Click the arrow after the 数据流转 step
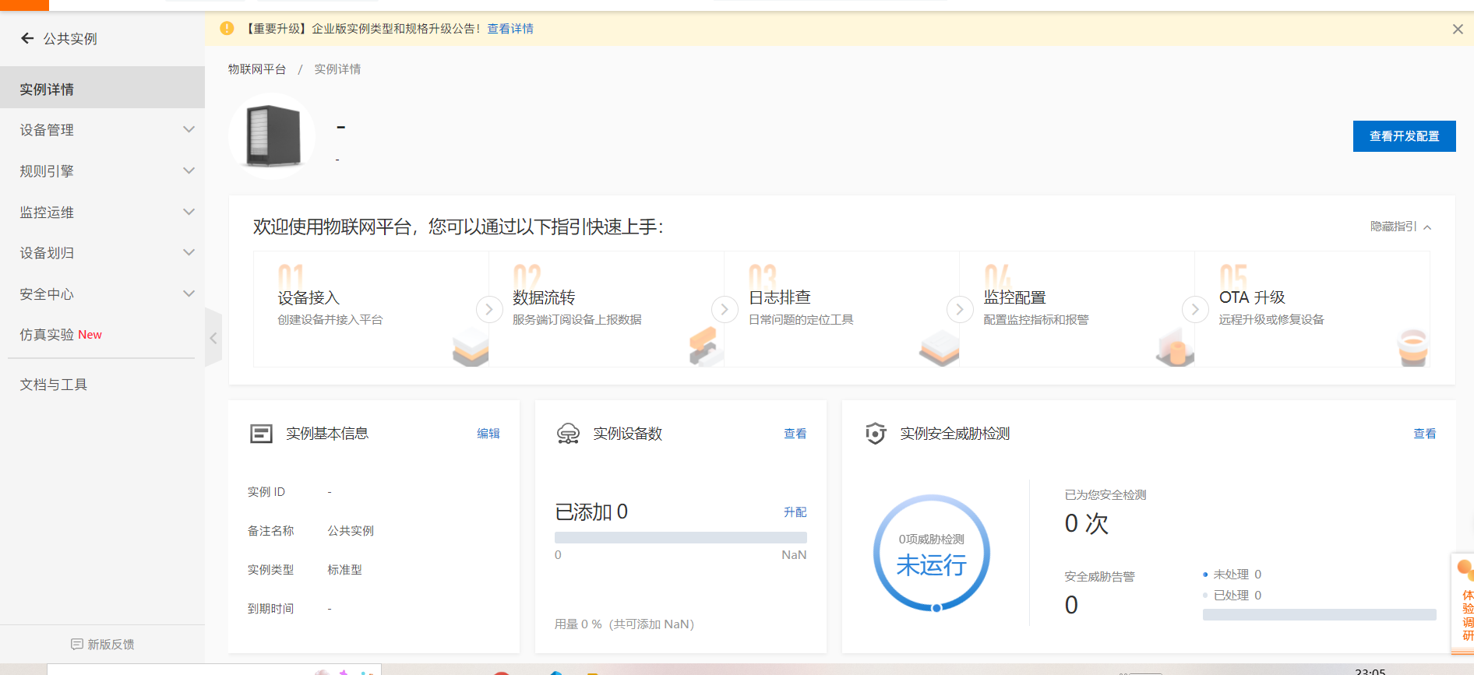 coord(725,309)
